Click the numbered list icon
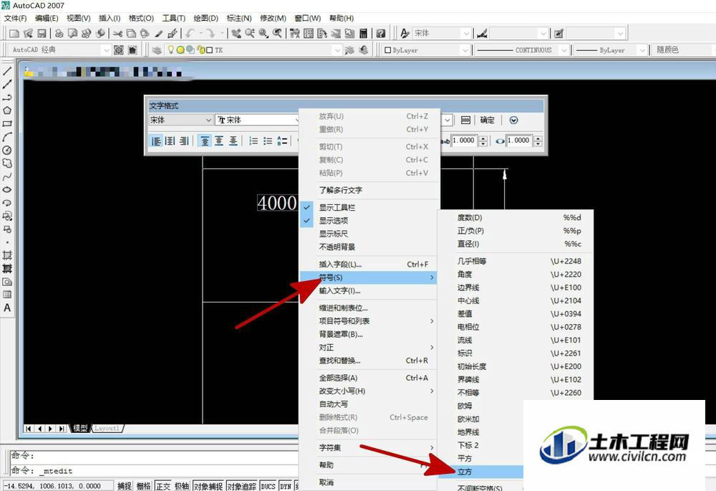The width and height of the screenshot is (716, 491). click(253, 140)
